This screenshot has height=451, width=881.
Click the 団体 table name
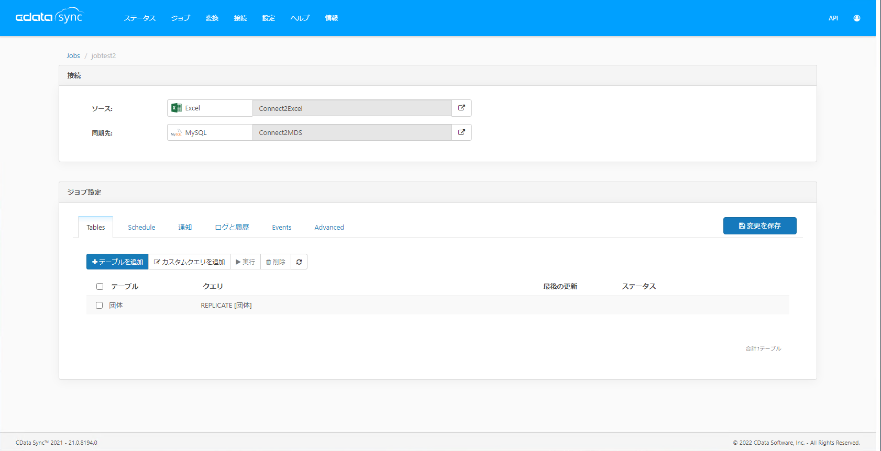(x=116, y=305)
